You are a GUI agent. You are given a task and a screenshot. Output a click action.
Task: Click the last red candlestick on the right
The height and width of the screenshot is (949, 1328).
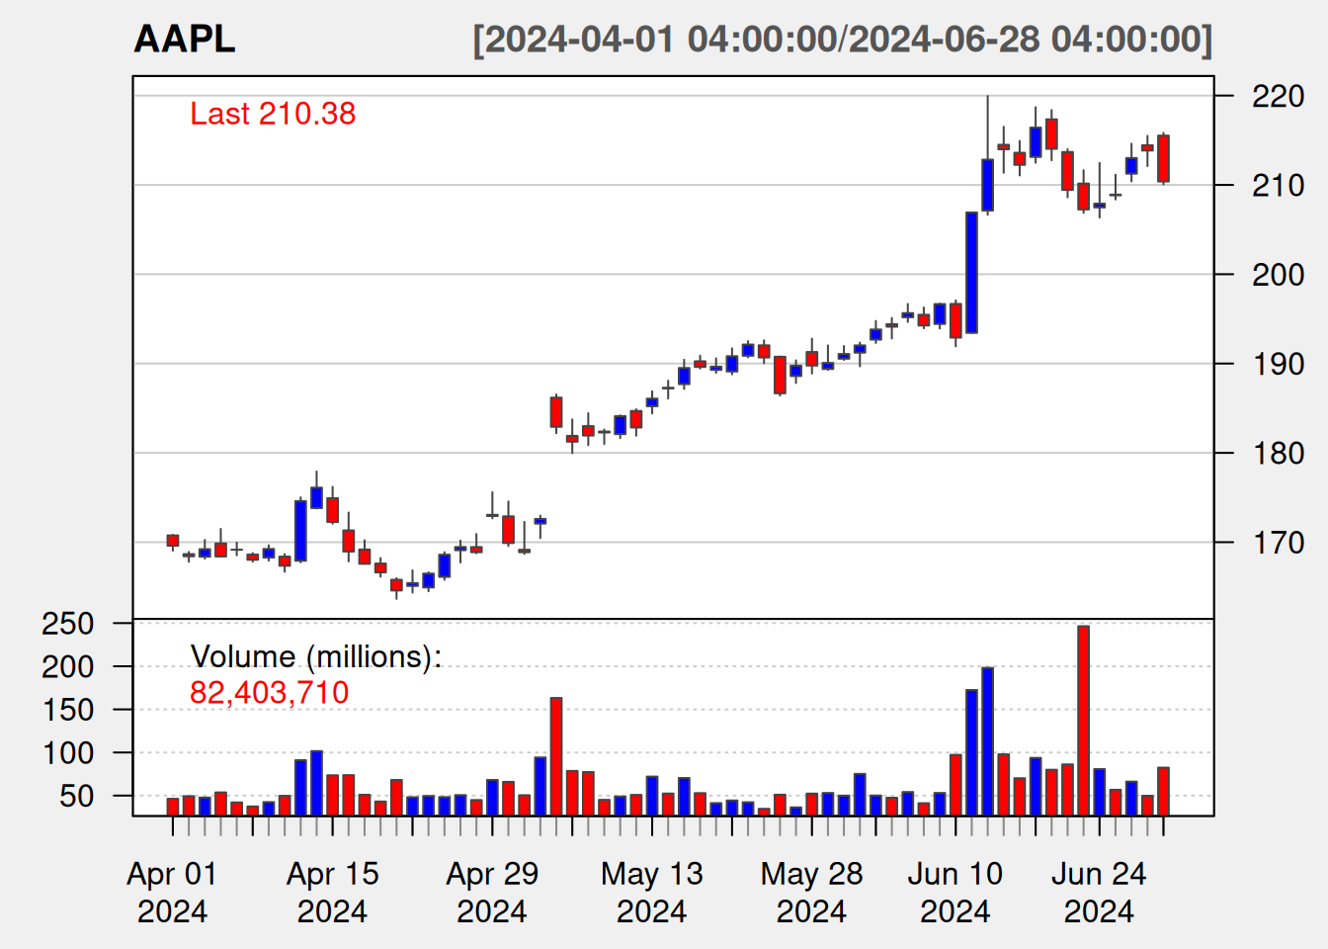[1163, 158]
